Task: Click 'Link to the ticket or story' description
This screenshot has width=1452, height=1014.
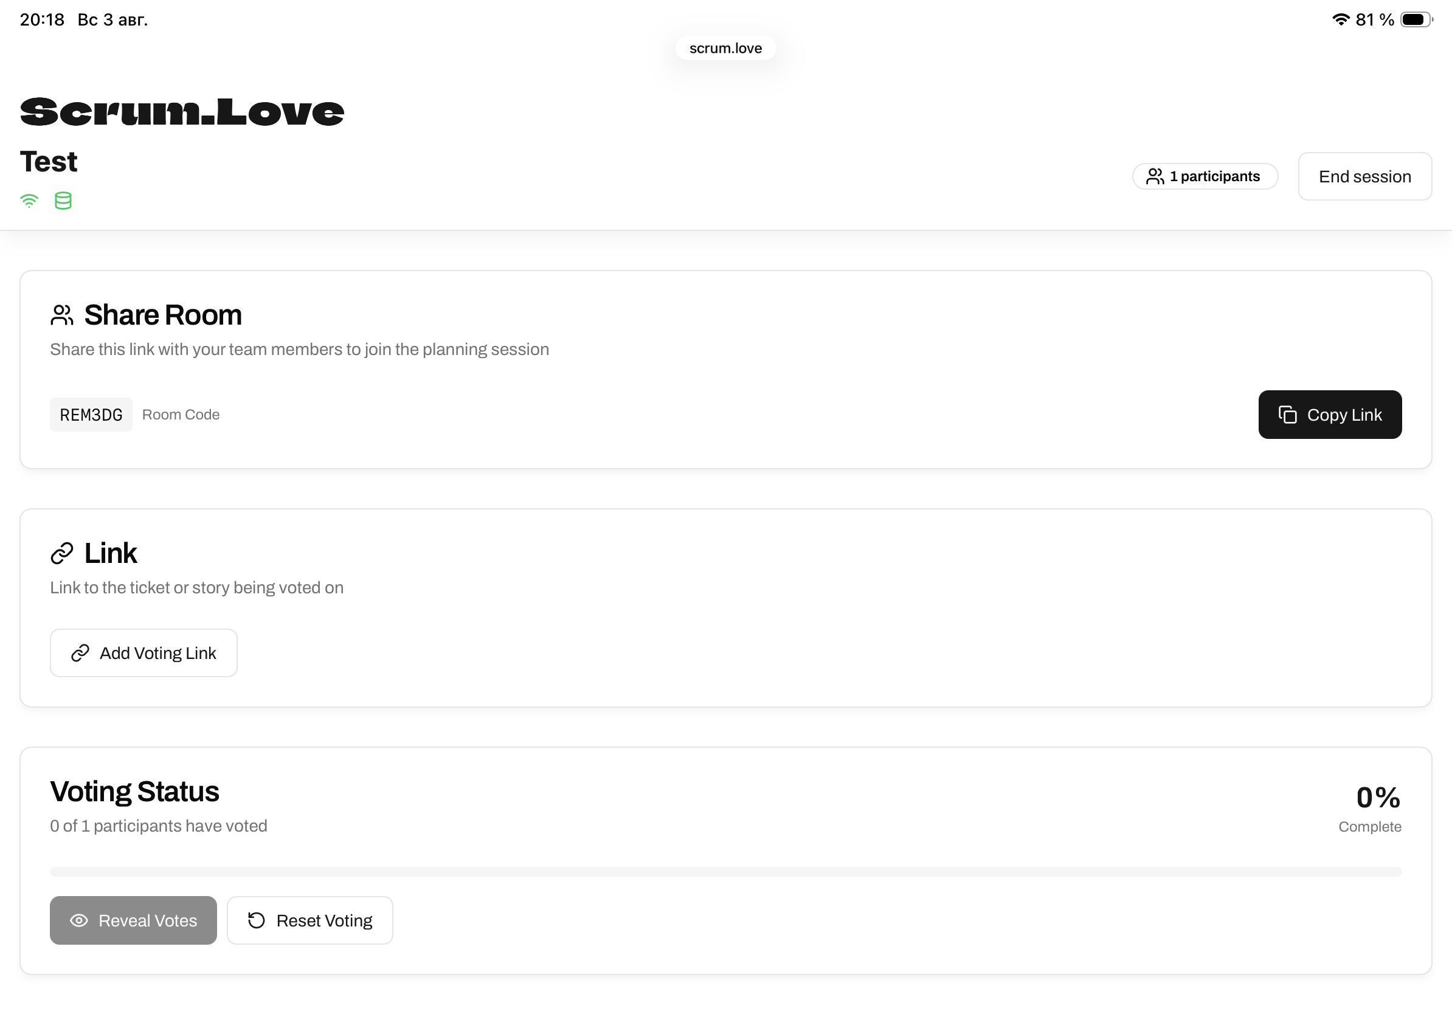Action: click(196, 588)
